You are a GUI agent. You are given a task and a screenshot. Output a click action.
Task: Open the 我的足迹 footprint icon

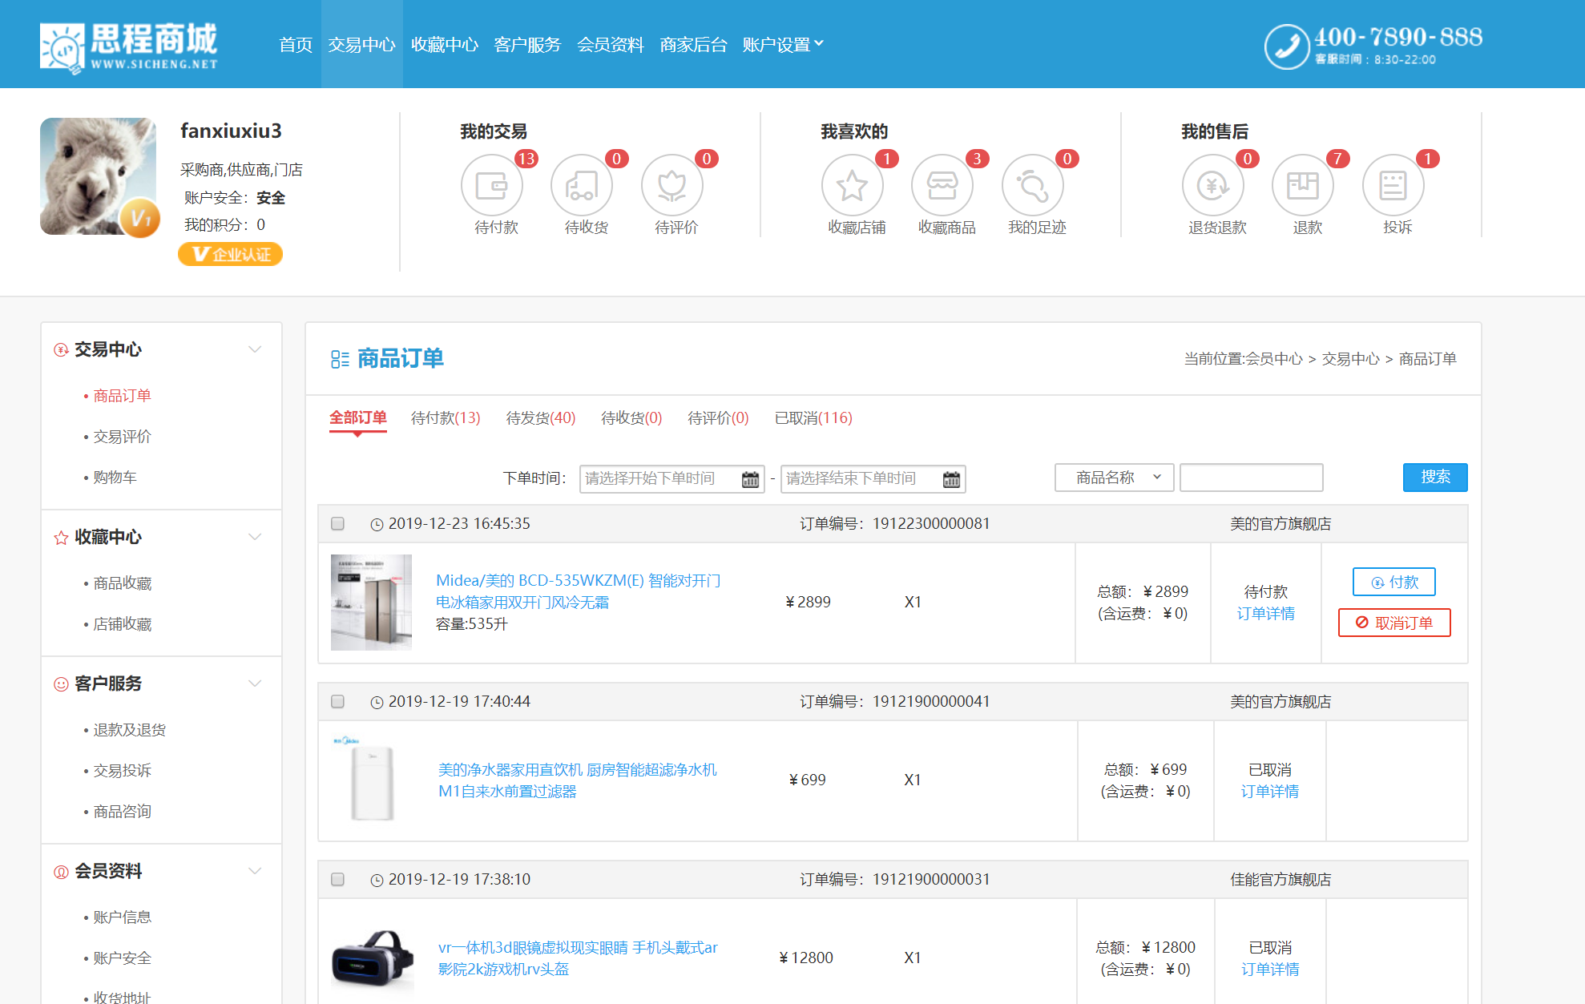tap(1032, 185)
